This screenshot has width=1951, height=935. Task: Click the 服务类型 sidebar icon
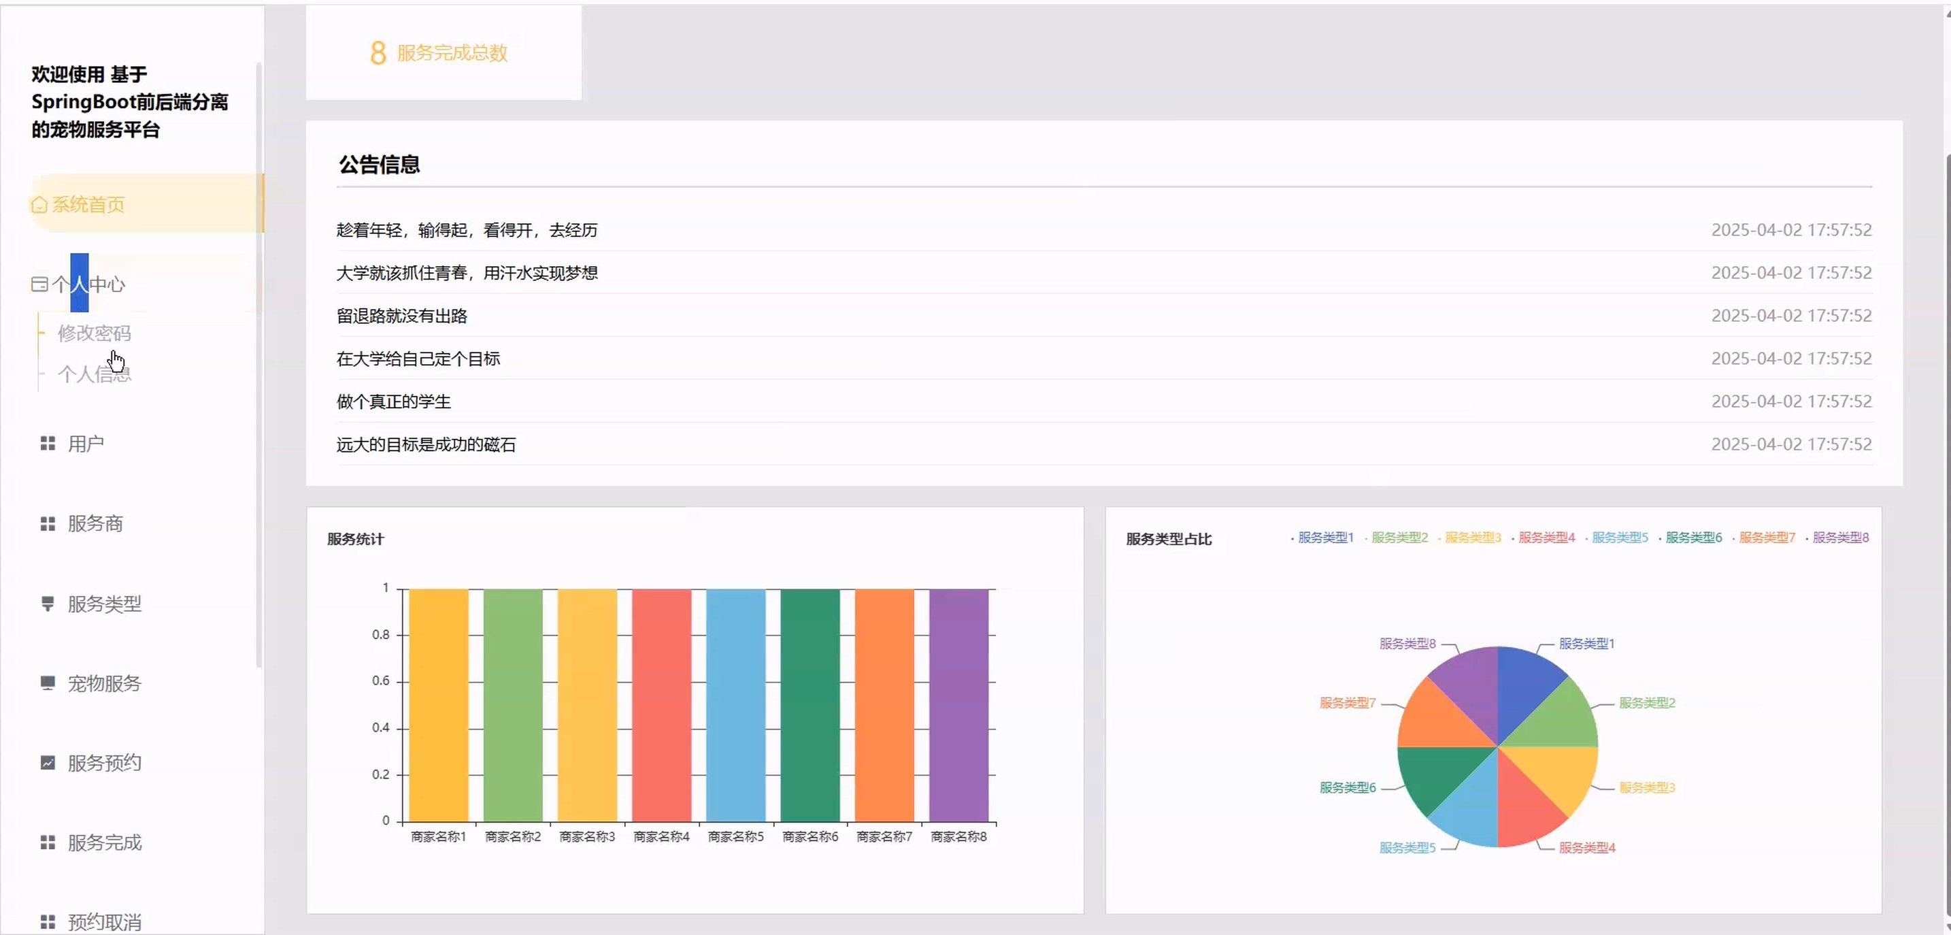[x=48, y=603]
